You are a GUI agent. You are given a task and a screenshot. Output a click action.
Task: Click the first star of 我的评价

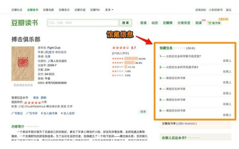tap(26, 103)
